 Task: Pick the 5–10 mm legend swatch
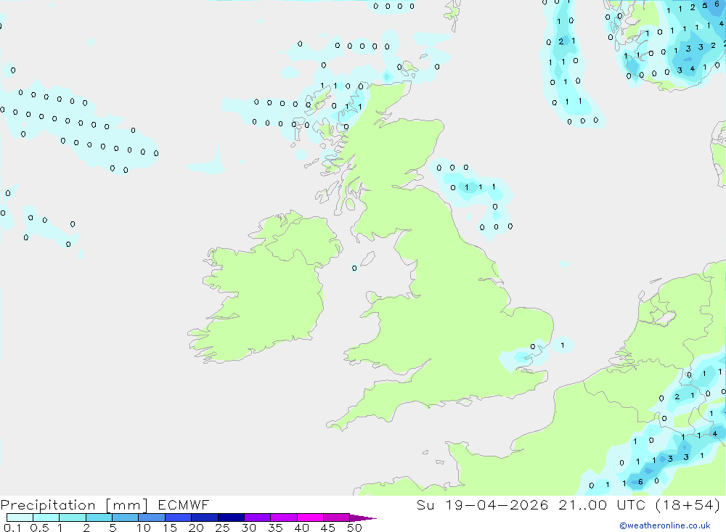click(x=126, y=517)
